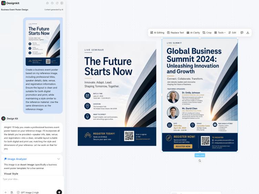Collapse the sidebar with the panel icon
This screenshot has width=259, height=194.
[62, 3]
